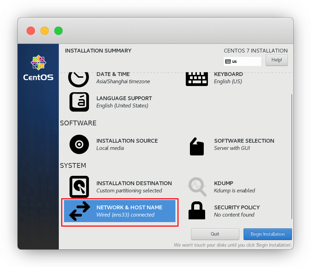Click the Network & Host Name arrows icon

tap(80, 211)
